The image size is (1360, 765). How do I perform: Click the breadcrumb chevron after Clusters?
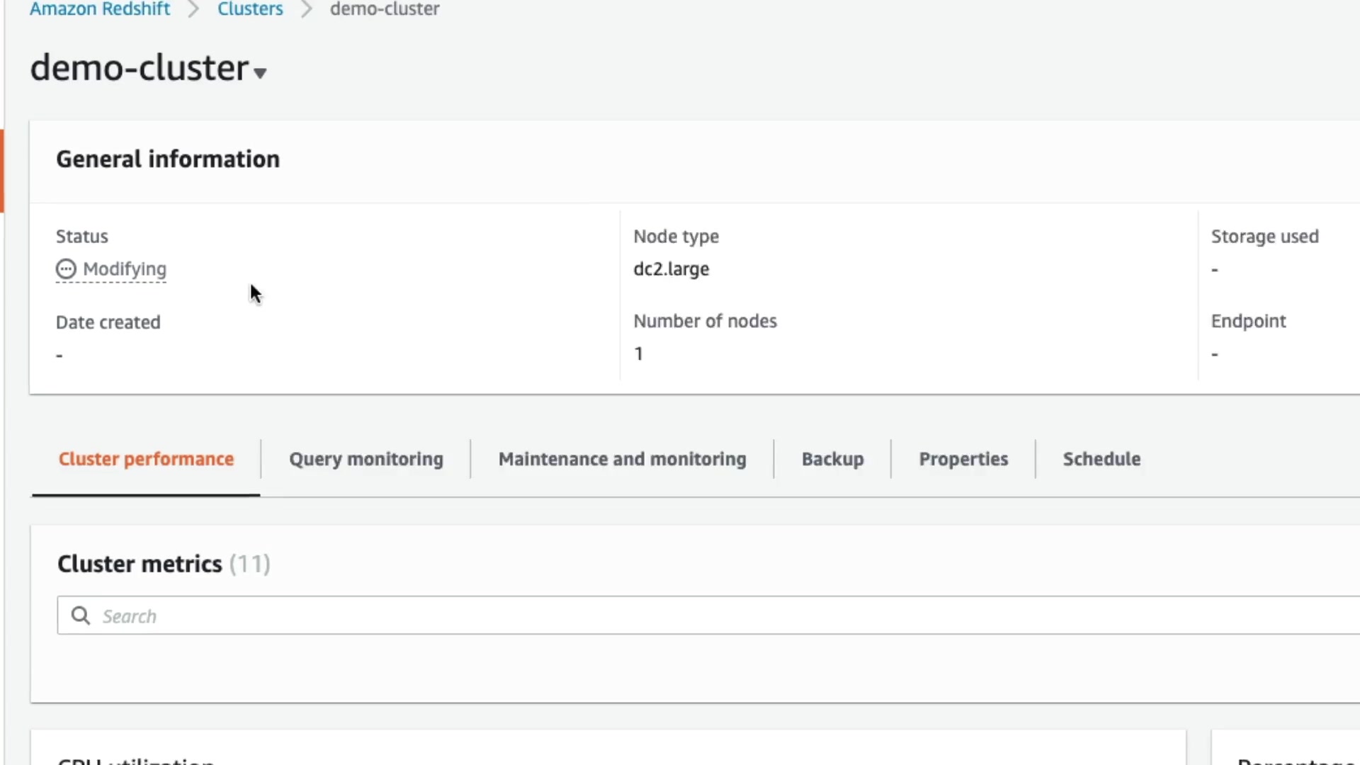click(x=306, y=10)
